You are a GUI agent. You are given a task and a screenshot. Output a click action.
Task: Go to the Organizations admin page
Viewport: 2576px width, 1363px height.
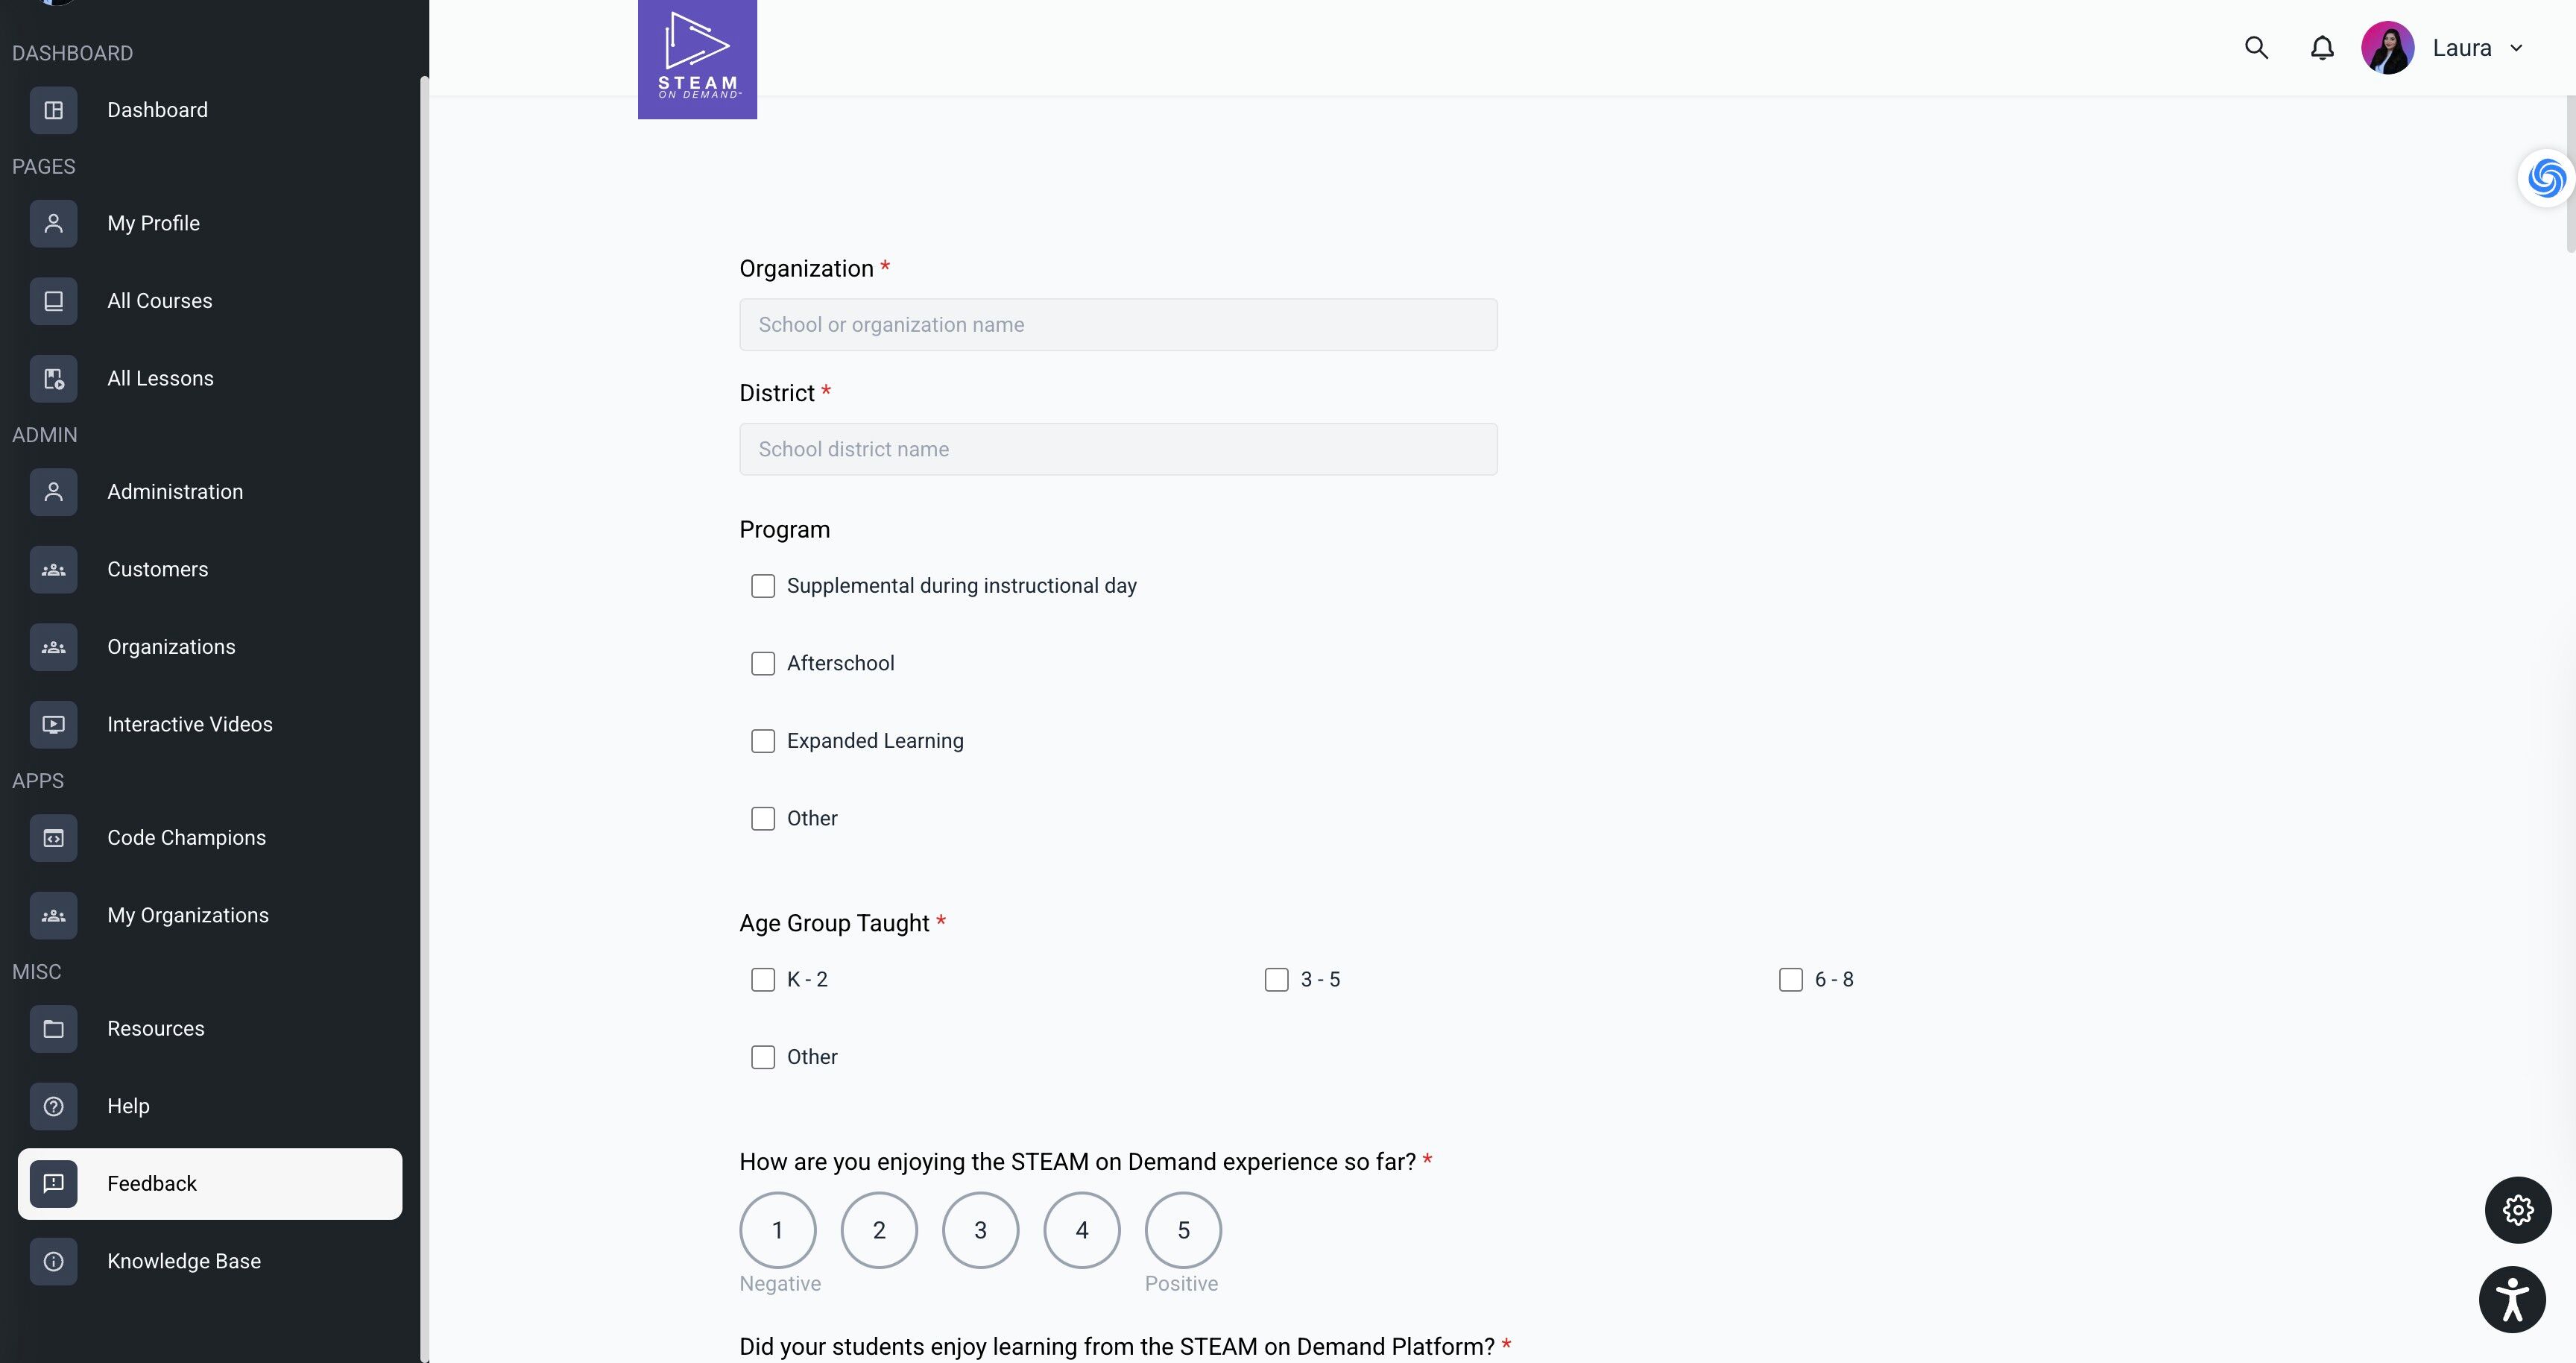[x=171, y=647]
